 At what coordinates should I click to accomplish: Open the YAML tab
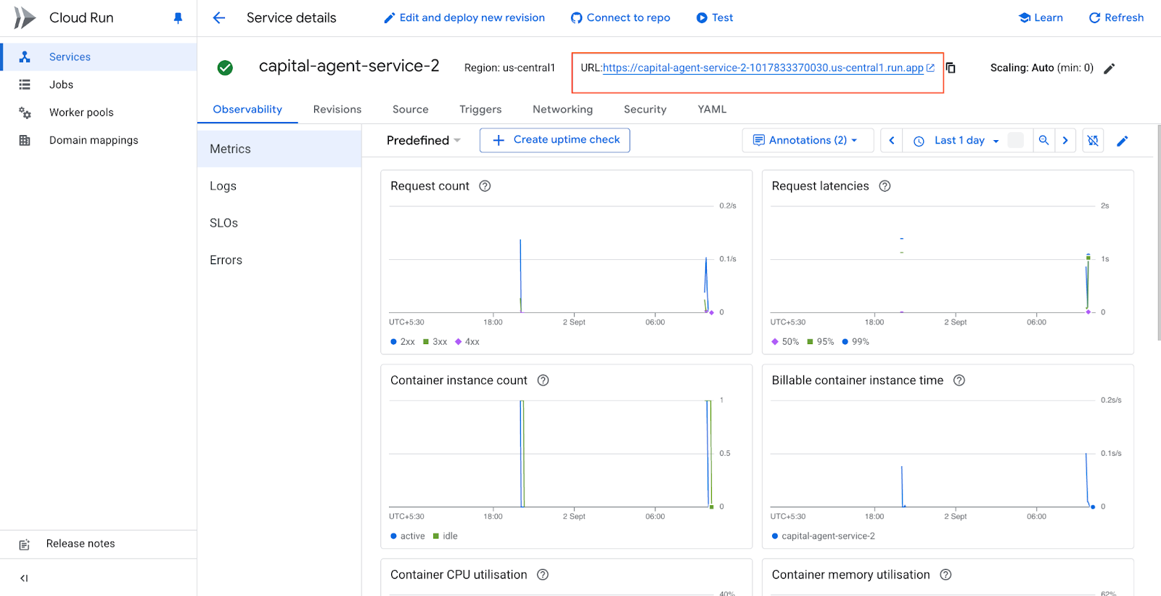(712, 110)
